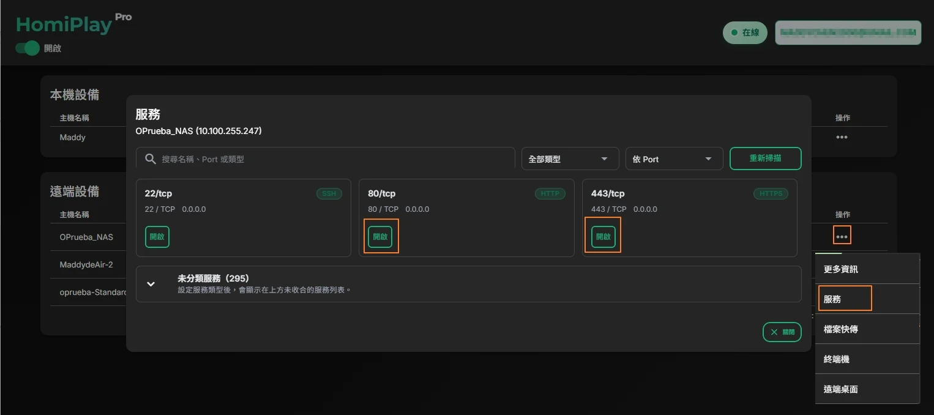Click the 重新掃描 rescan button

tap(765, 159)
